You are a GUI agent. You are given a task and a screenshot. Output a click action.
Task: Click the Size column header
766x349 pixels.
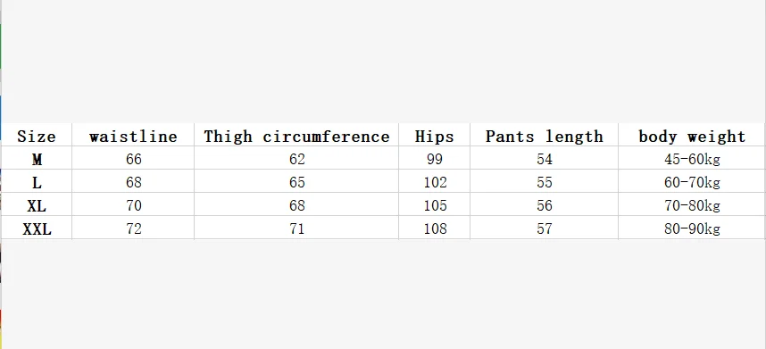pos(37,137)
